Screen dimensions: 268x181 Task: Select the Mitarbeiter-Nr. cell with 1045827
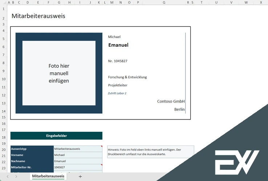(77, 168)
